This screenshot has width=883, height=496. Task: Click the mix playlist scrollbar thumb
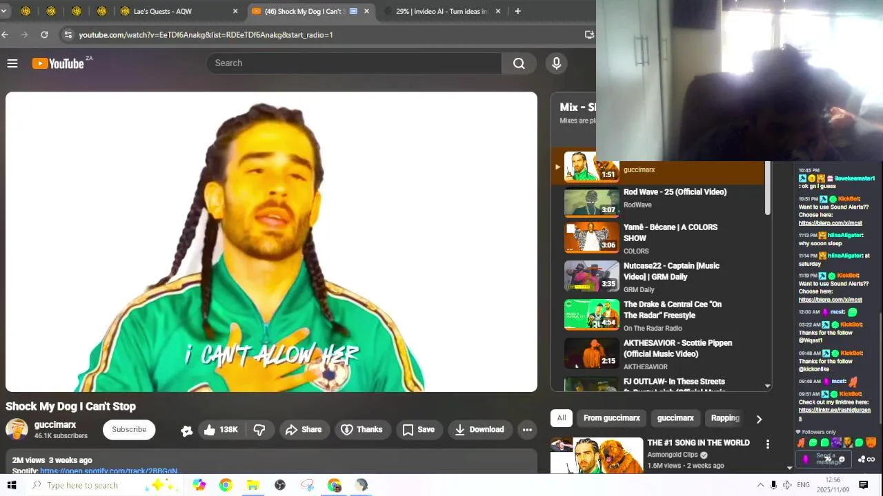(768, 187)
